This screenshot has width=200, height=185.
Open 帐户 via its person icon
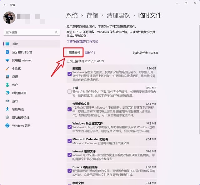[x=7, y=85]
